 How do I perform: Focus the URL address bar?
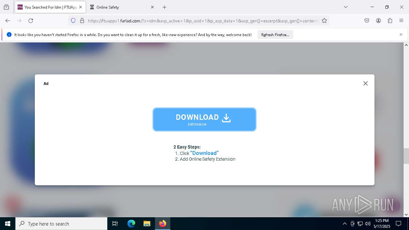point(203,20)
